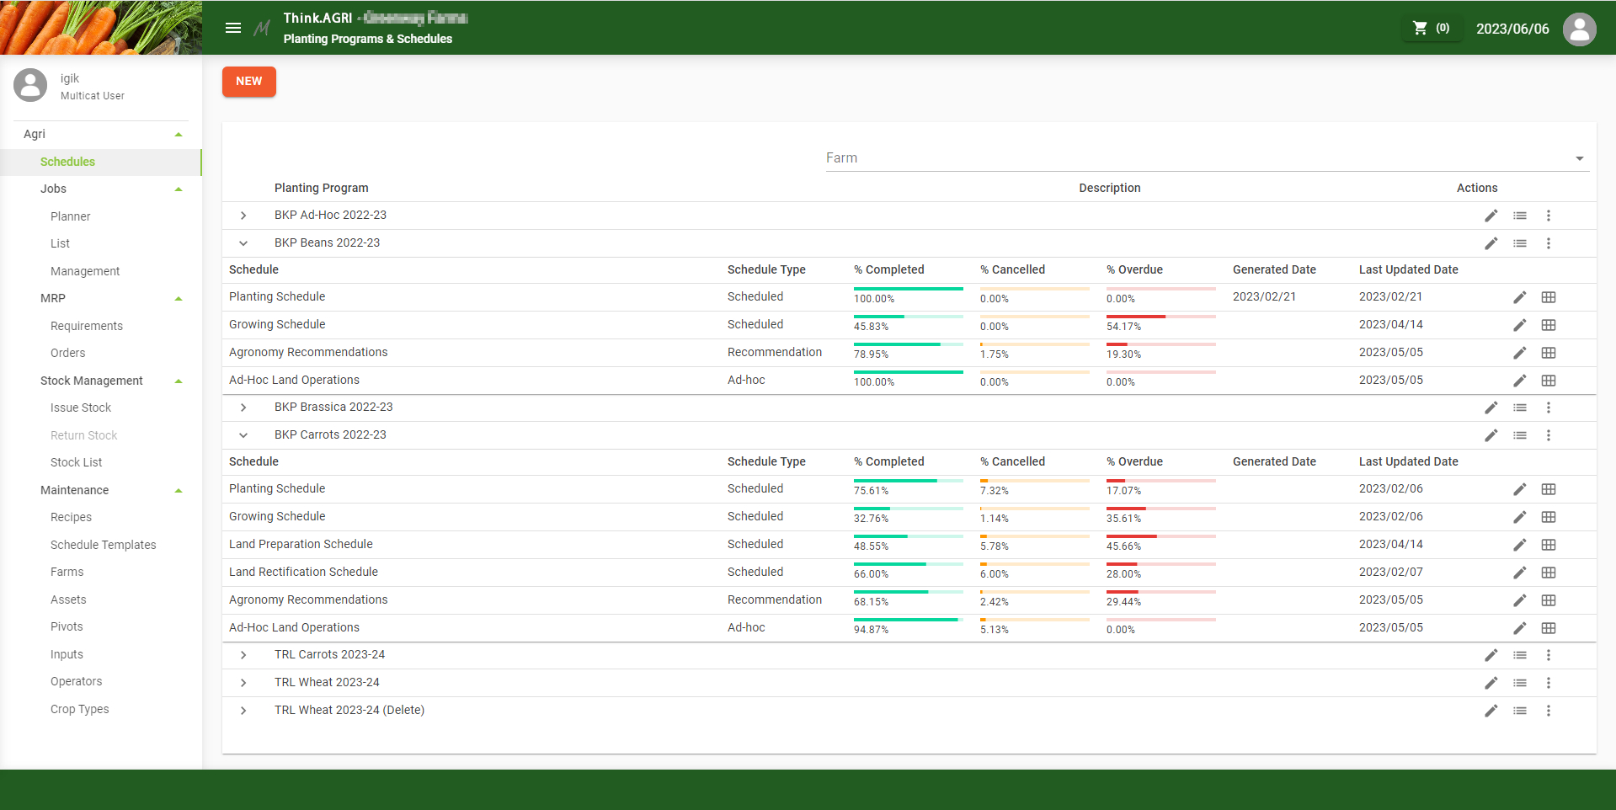This screenshot has width=1616, height=810.
Task: Open more options for BKP Brassica 2022-23
Action: point(1548,408)
